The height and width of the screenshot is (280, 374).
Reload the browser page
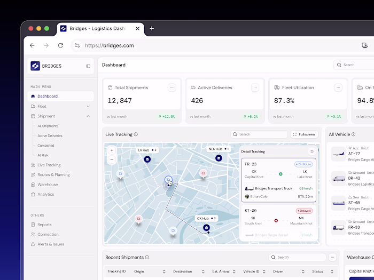point(60,45)
